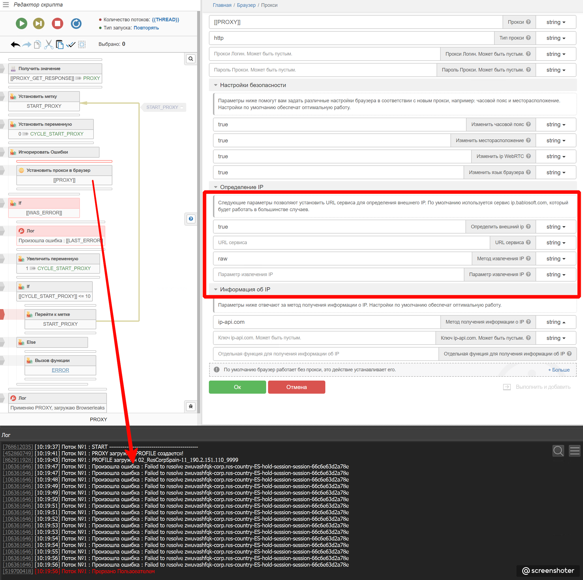
Task: Click the green Play script button
Action: pyautogui.click(x=22, y=23)
